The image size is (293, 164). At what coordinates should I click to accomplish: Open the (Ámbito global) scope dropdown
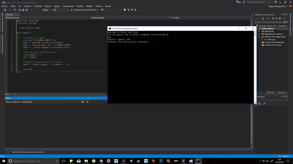pos(130,18)
